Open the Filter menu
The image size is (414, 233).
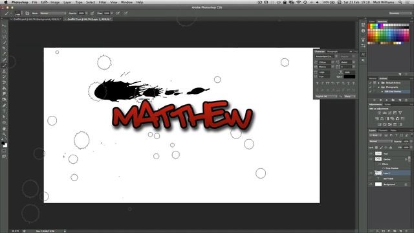(102, 3)
